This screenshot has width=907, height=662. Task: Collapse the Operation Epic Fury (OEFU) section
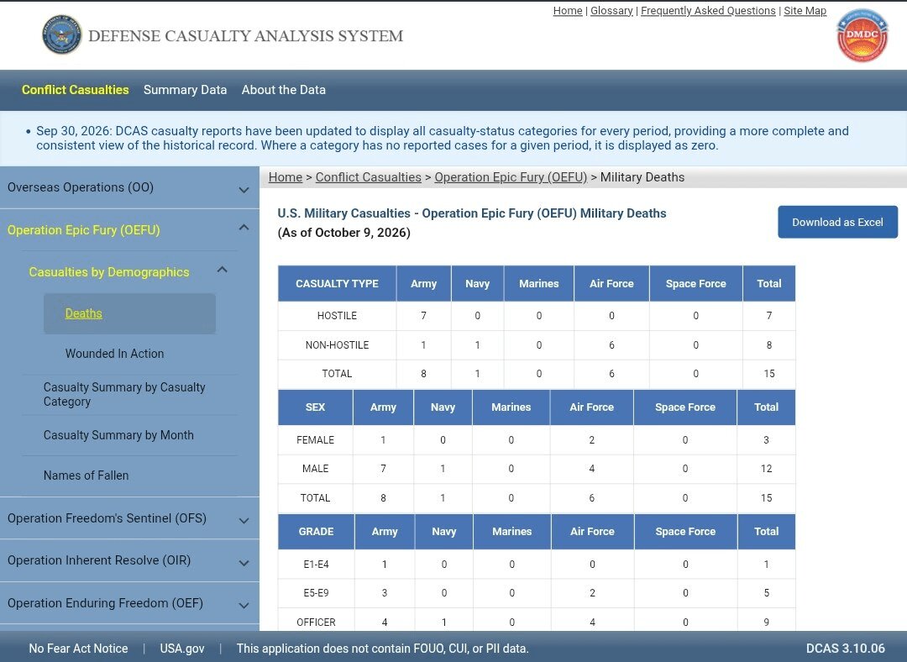[244, 228]
